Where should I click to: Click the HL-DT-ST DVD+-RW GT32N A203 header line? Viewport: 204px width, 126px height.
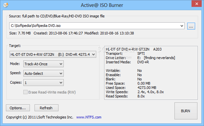(134, 49)
